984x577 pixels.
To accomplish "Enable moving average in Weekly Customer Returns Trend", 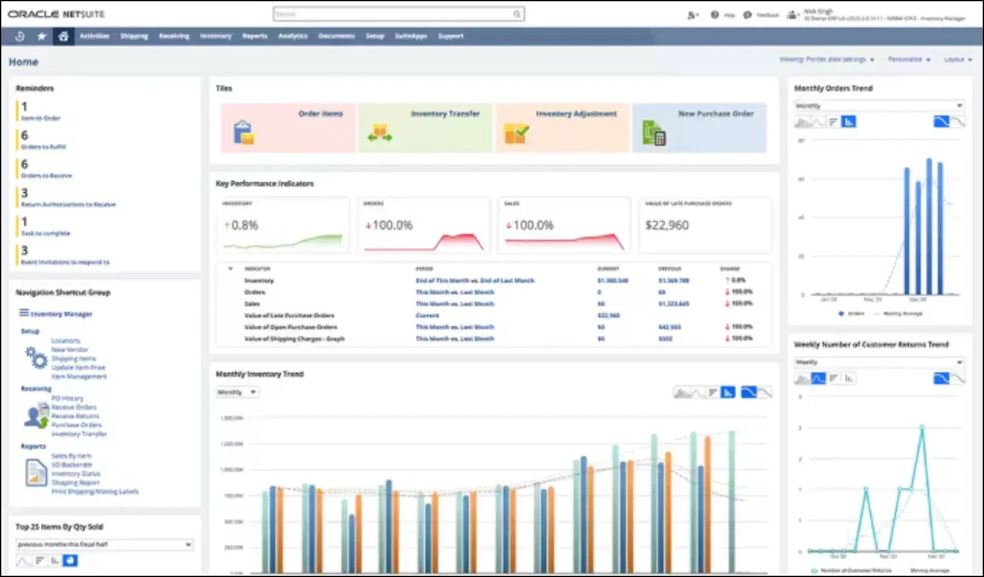I will tap(941, 378).
